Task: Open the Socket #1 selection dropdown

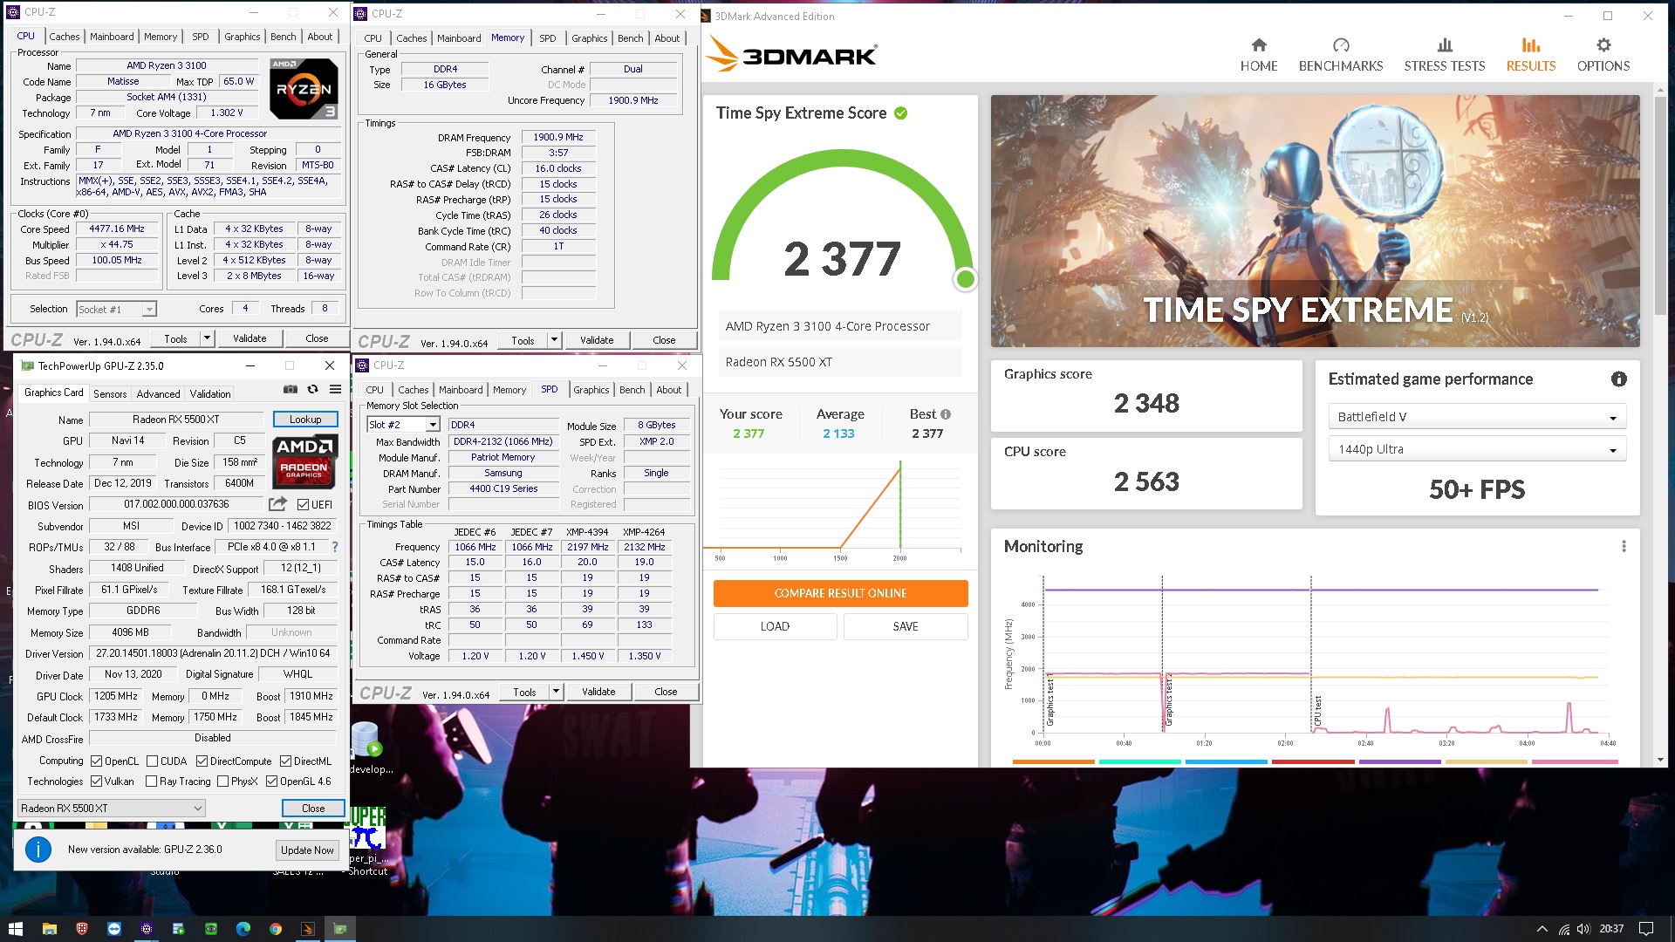Action: pyautogui.click(x=116, y=309)
